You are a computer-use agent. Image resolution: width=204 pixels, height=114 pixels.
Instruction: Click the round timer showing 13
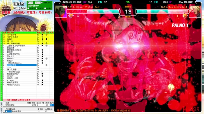(x=128, y=12)
